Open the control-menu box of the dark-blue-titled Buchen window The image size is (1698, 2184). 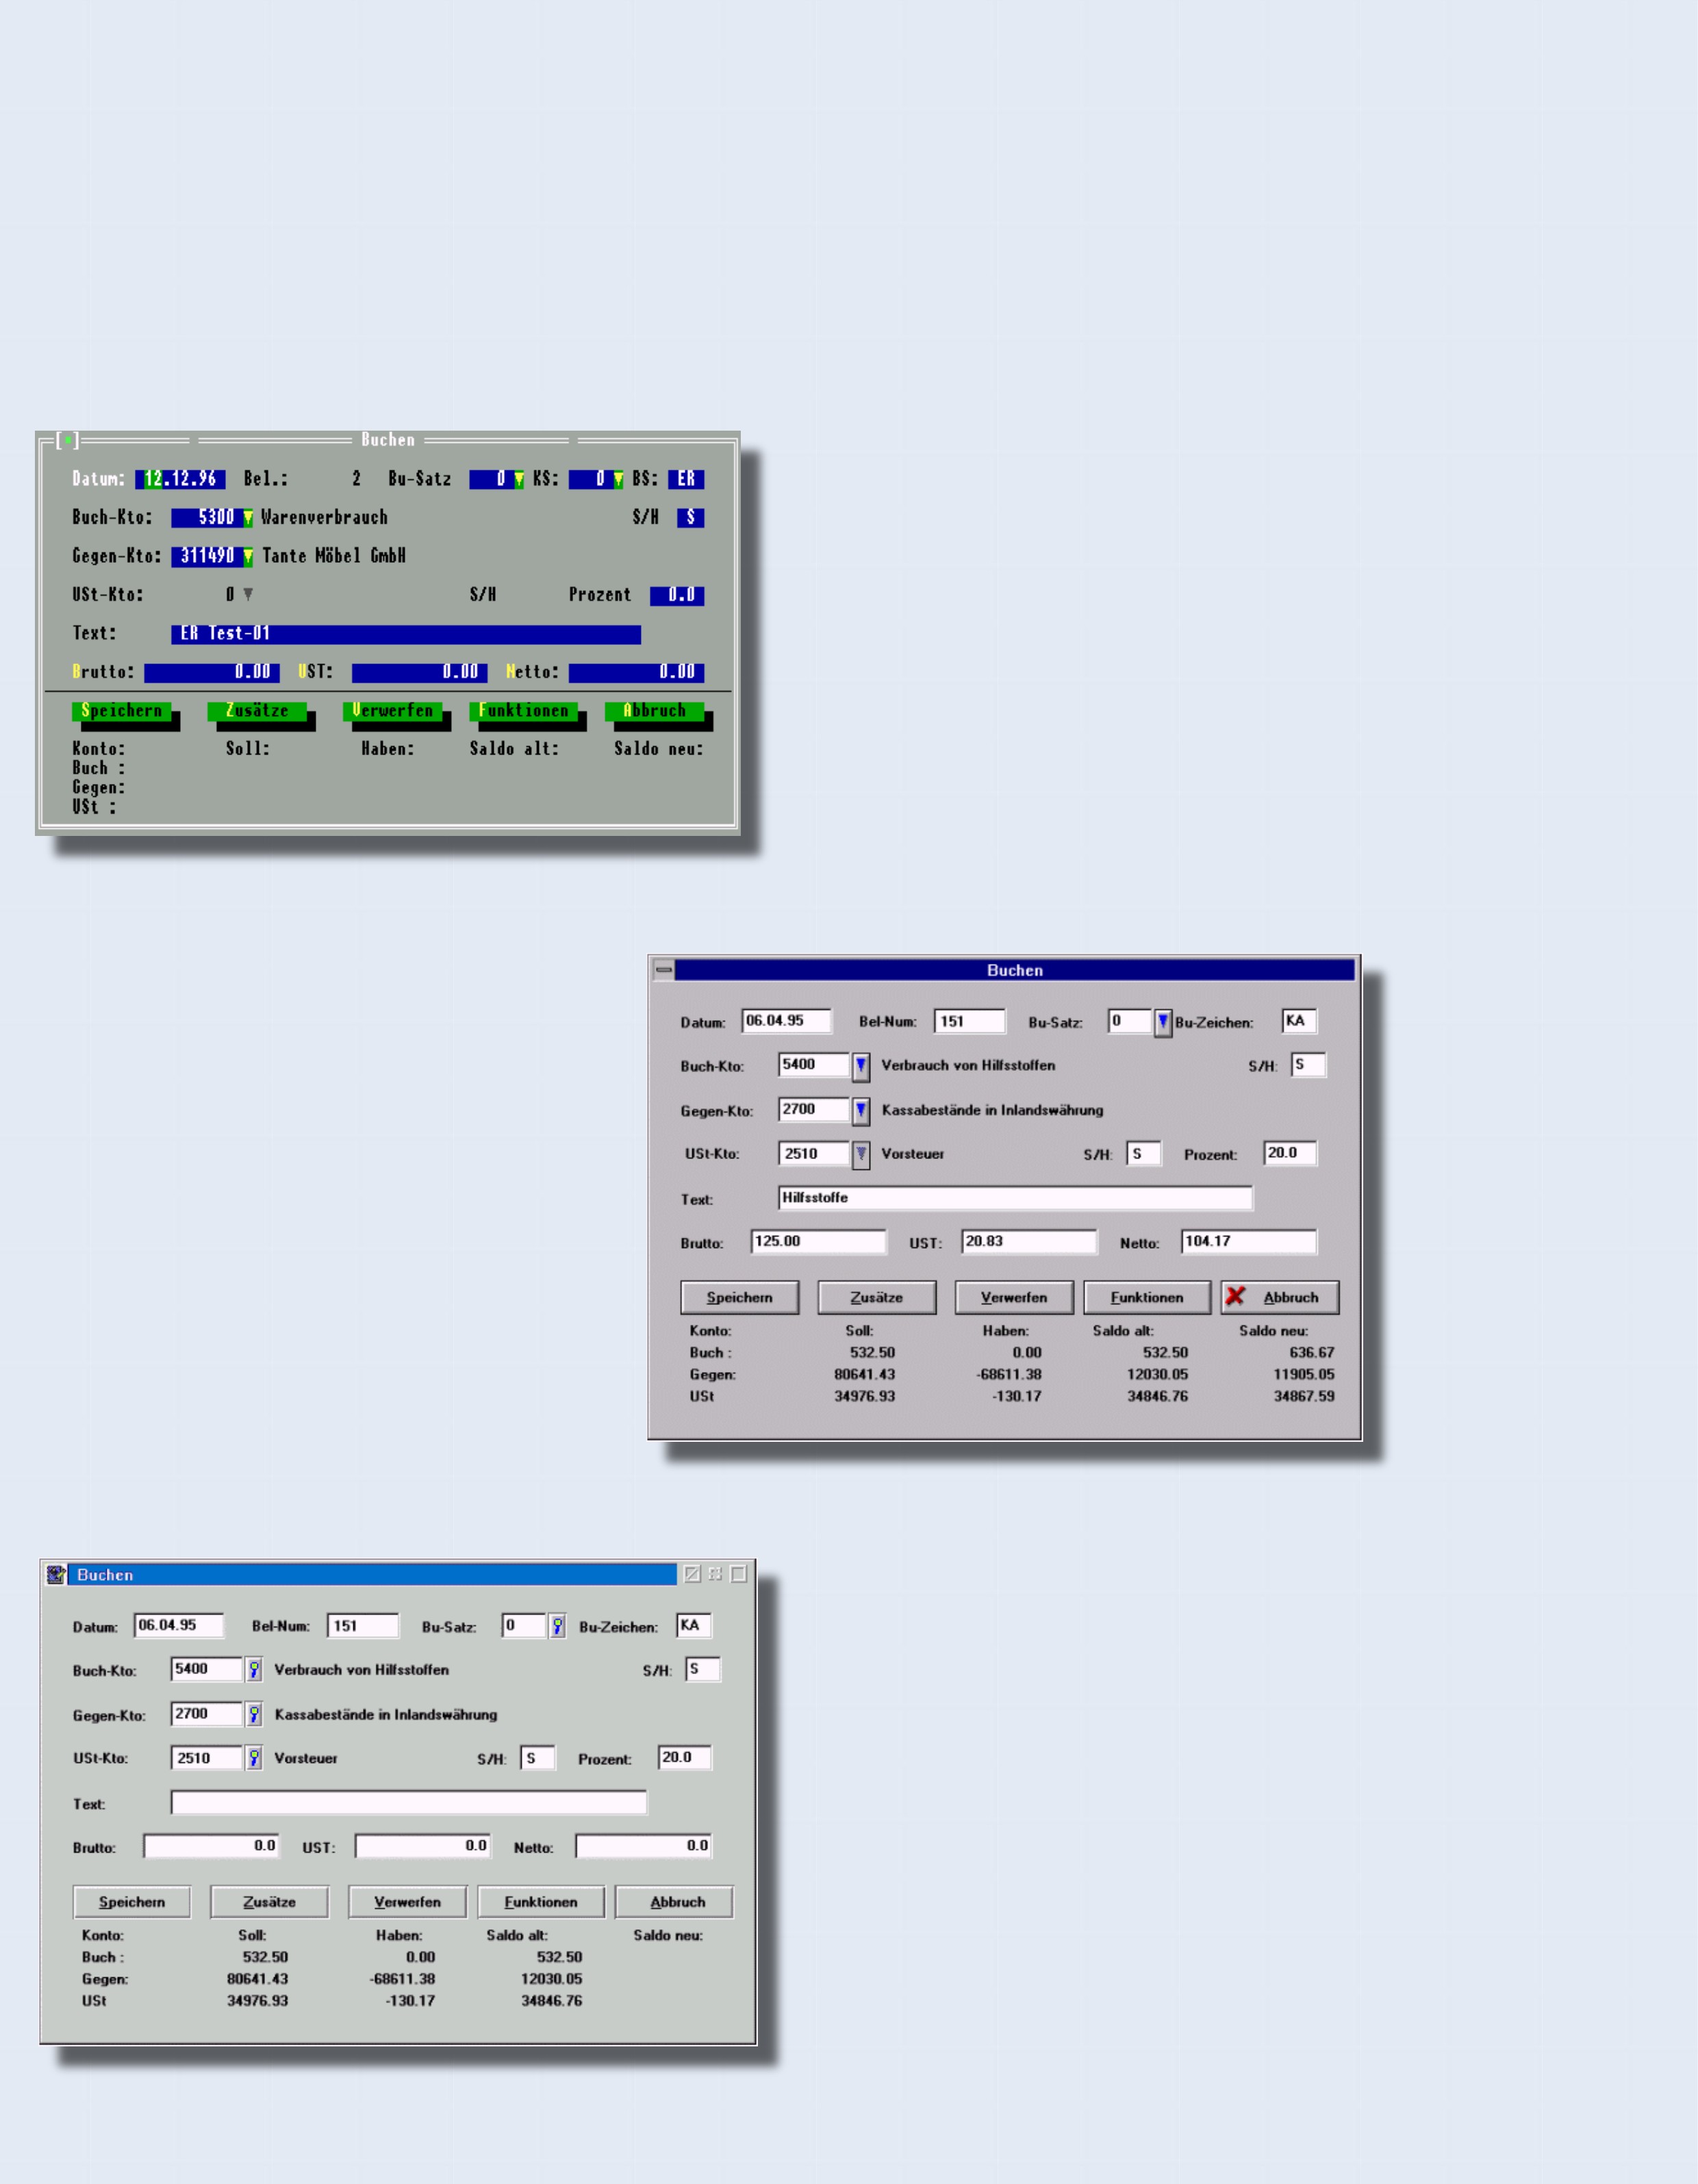click(664, 970)
